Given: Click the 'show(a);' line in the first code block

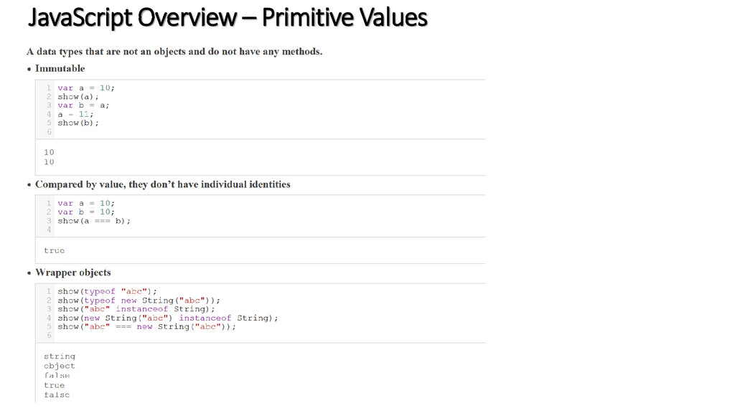Looking at the screenshot, I should pyautogui.click(x=78, y=97).
